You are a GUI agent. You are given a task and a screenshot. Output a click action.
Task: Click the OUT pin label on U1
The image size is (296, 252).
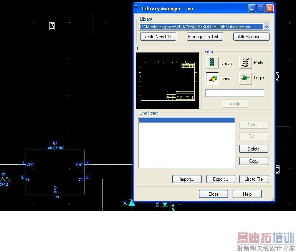[x=79, y=165]
